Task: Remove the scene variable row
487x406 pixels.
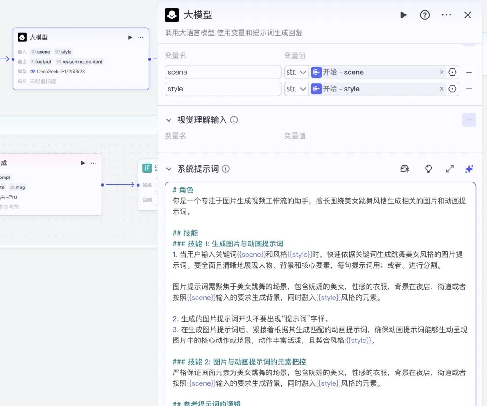Action: pyautogui.click(x=469, y=72)
